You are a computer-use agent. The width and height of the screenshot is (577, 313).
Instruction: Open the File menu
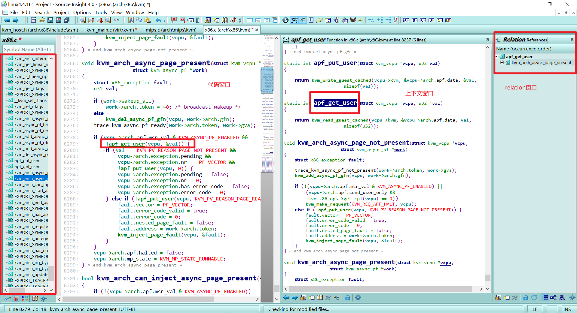tap(14, 12)
